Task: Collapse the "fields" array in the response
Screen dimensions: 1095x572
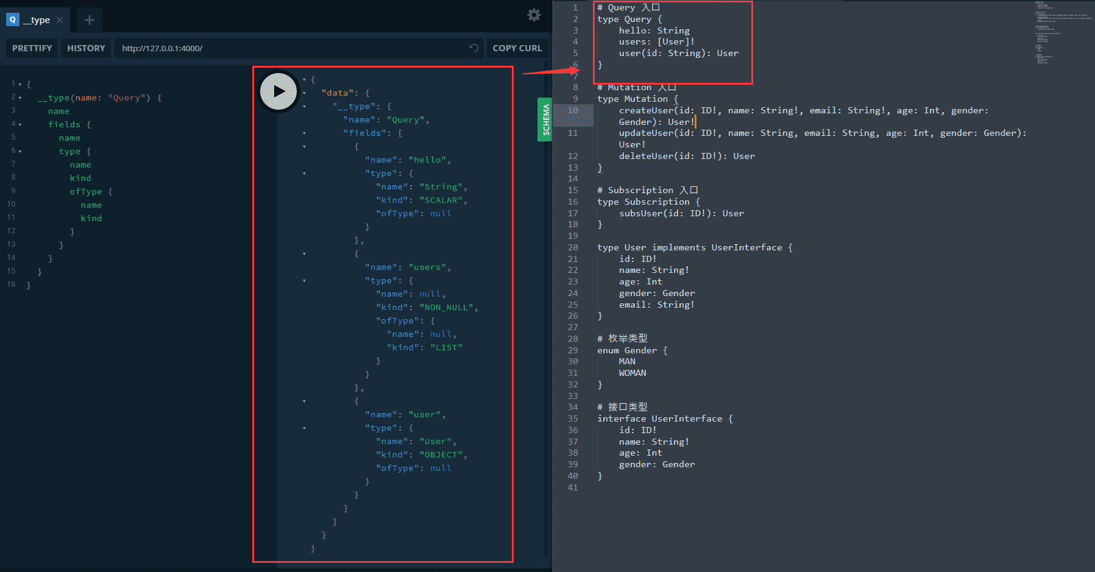Action: tap(304, 133)
